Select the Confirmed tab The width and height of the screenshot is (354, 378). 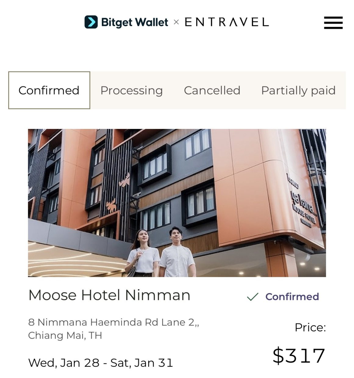[49, 90]
